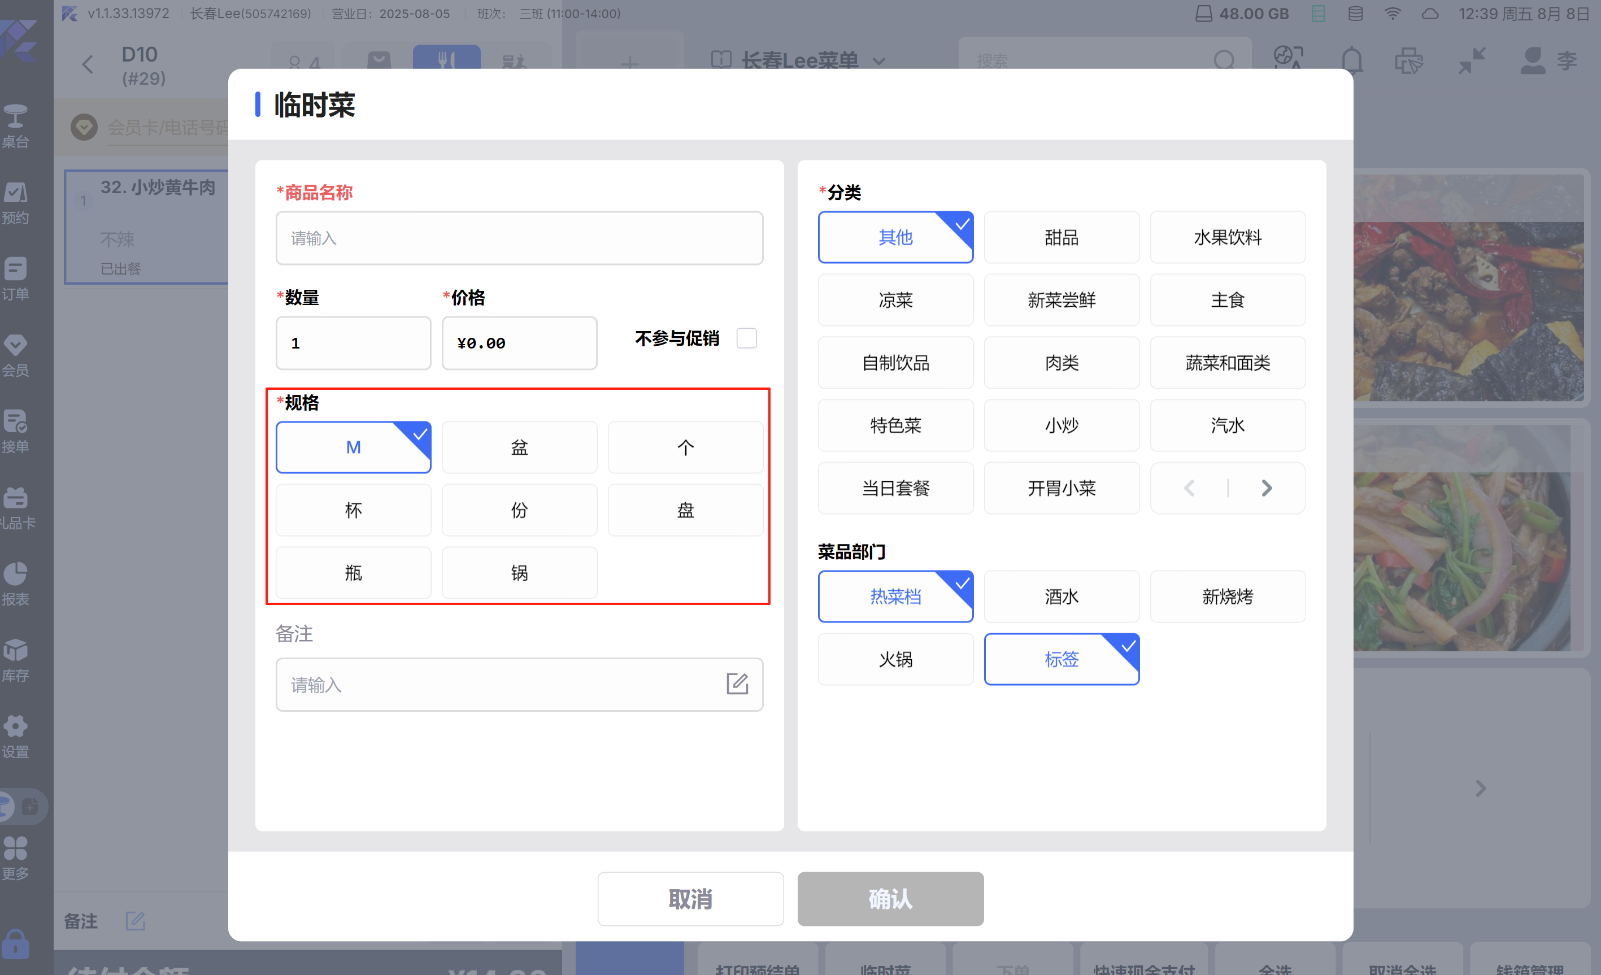Open the 设置 settings sidebar icon
Image resolution: width=1601 pixels, height=975 pixels.
tap(16, 737)
